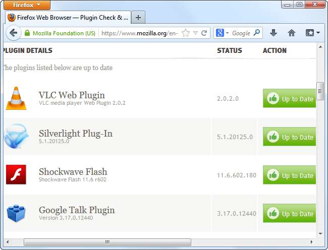
Task: Open a new tab with the plus button
Action: click(138, 18)
